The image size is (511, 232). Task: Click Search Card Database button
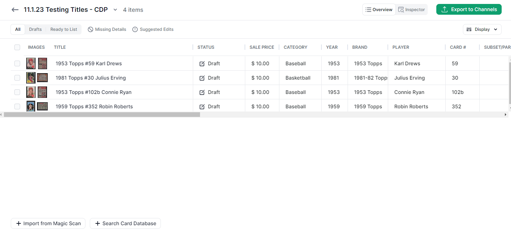[x=125, y=223]
